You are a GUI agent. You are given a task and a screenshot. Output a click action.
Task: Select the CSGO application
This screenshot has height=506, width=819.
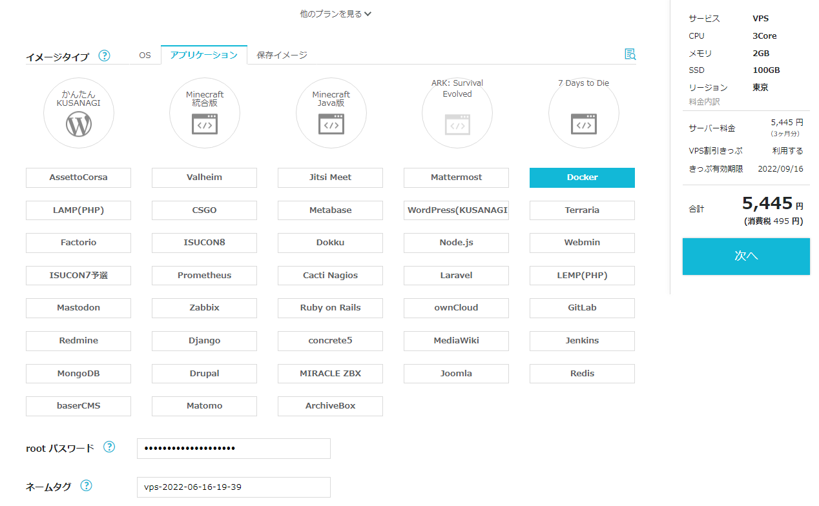click(204, 210)
